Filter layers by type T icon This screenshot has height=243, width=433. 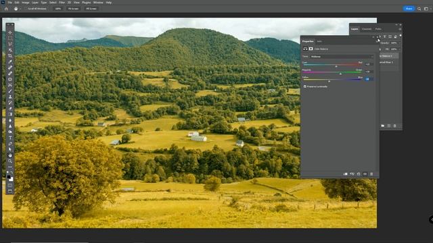385,36
